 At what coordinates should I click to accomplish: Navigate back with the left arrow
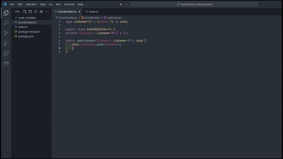(121, 4)
